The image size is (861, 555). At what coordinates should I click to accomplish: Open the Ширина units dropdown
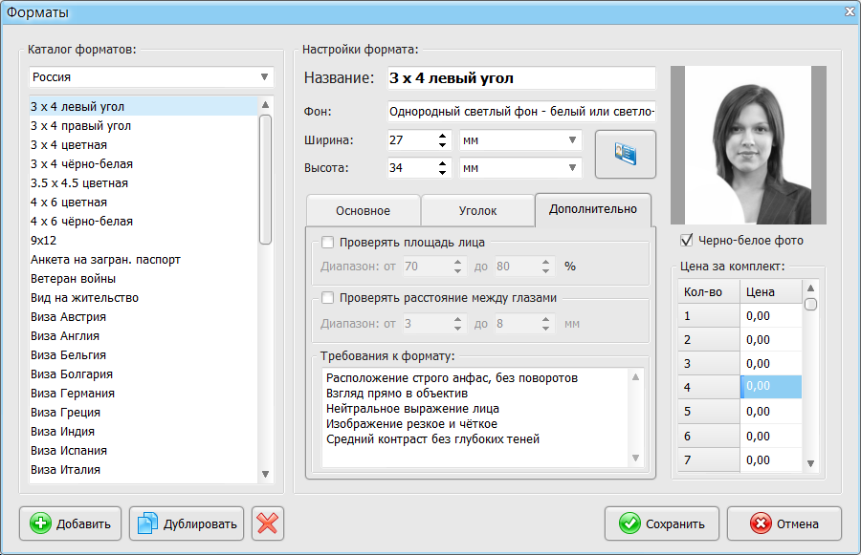[x=520, y=140]
